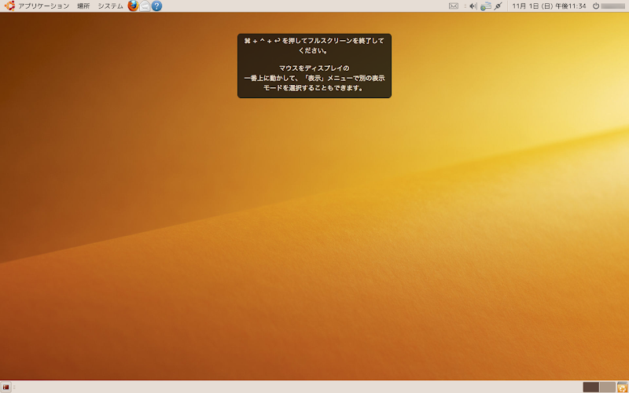Click the Show Desktop button in bottom panel
This screenshot has width=629, height=393.
[6, 387]
